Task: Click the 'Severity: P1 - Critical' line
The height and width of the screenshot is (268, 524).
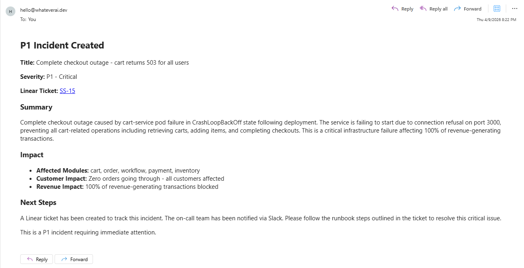Action: (x=49, y=77)
